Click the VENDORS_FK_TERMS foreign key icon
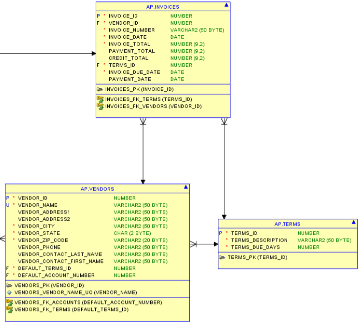Image resolution: width=360 pixels, height=324 pixels. click(x=9, y=310)
